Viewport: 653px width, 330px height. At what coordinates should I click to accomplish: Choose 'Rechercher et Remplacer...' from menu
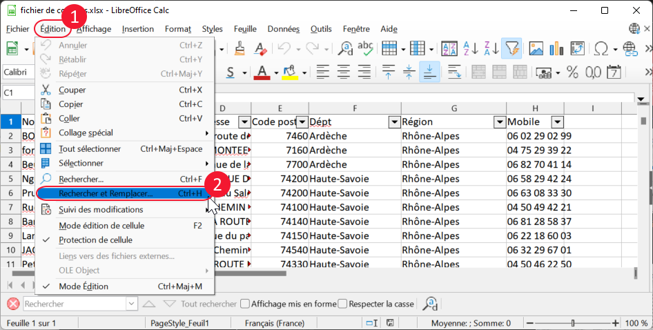click(x=106, y=194)
